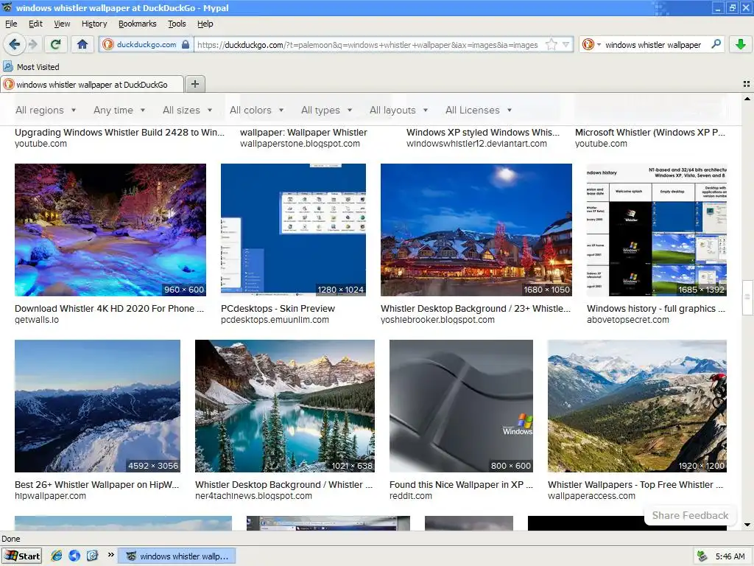754x566 pixels.
Task: Reload the current page
Action: pyautogui.click(x=55, y=45)
